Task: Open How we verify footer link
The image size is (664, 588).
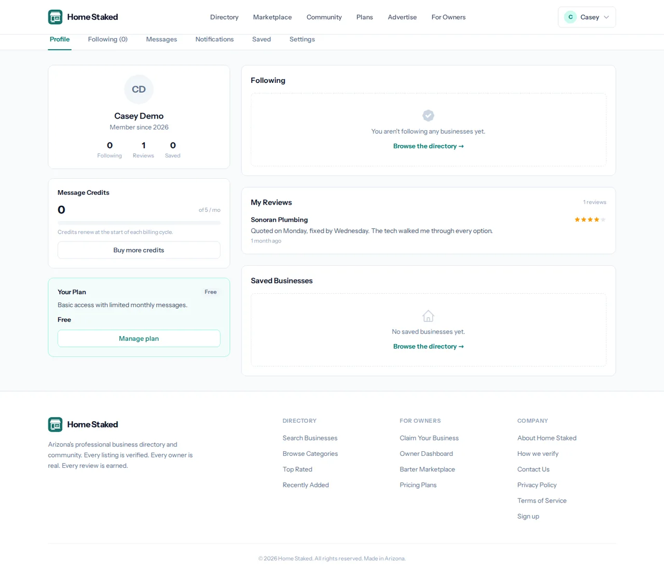Action: point(538,454)
